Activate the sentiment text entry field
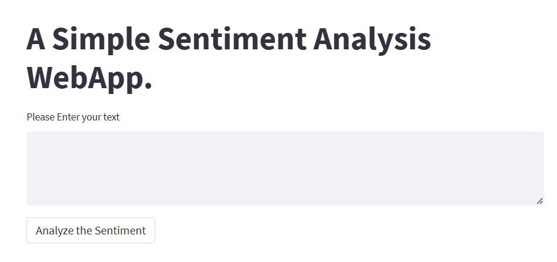The width and height of the screenshot is (557, 262). click(x=285, y=169)
